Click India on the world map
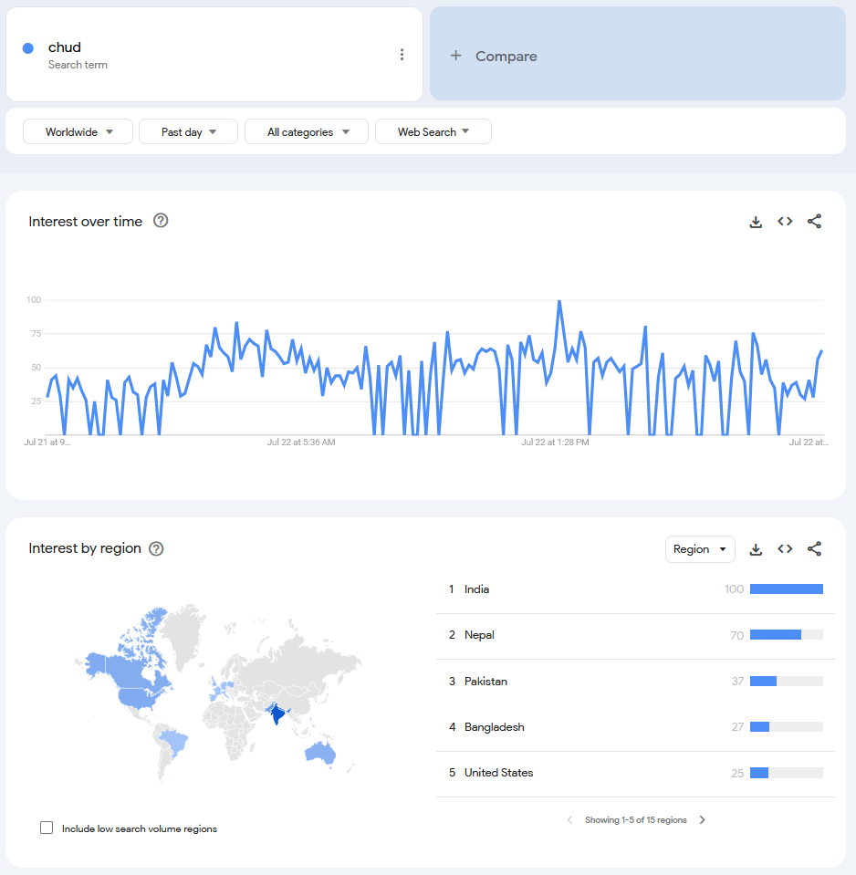Viewport: 856px width, 875px height. (x=277, y=714)
